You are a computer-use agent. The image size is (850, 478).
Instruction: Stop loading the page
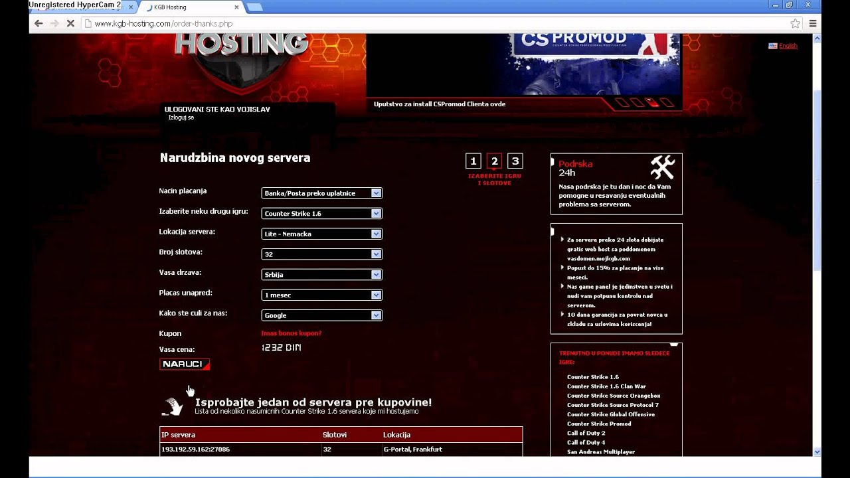coord(70,23)
